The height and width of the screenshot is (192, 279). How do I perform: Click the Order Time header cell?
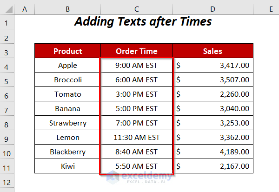pos(136,51)
